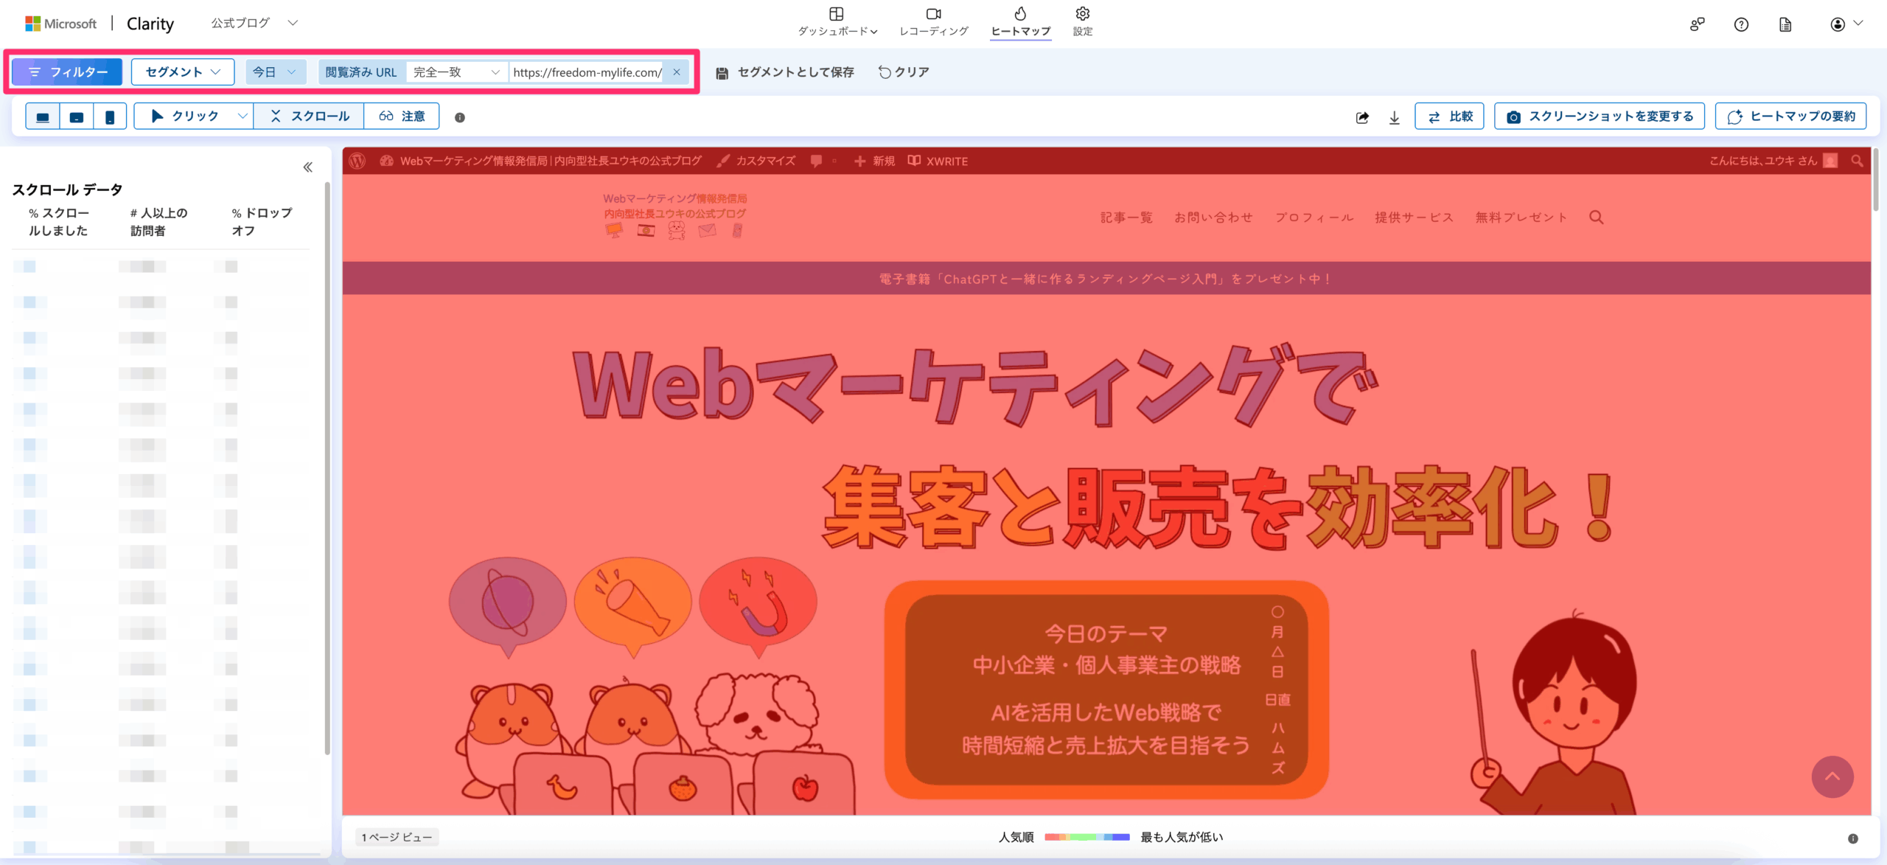Click the # 人以上の訪問者 column header
This screenshot has width=1887, height=865.
tap(158, 221)
